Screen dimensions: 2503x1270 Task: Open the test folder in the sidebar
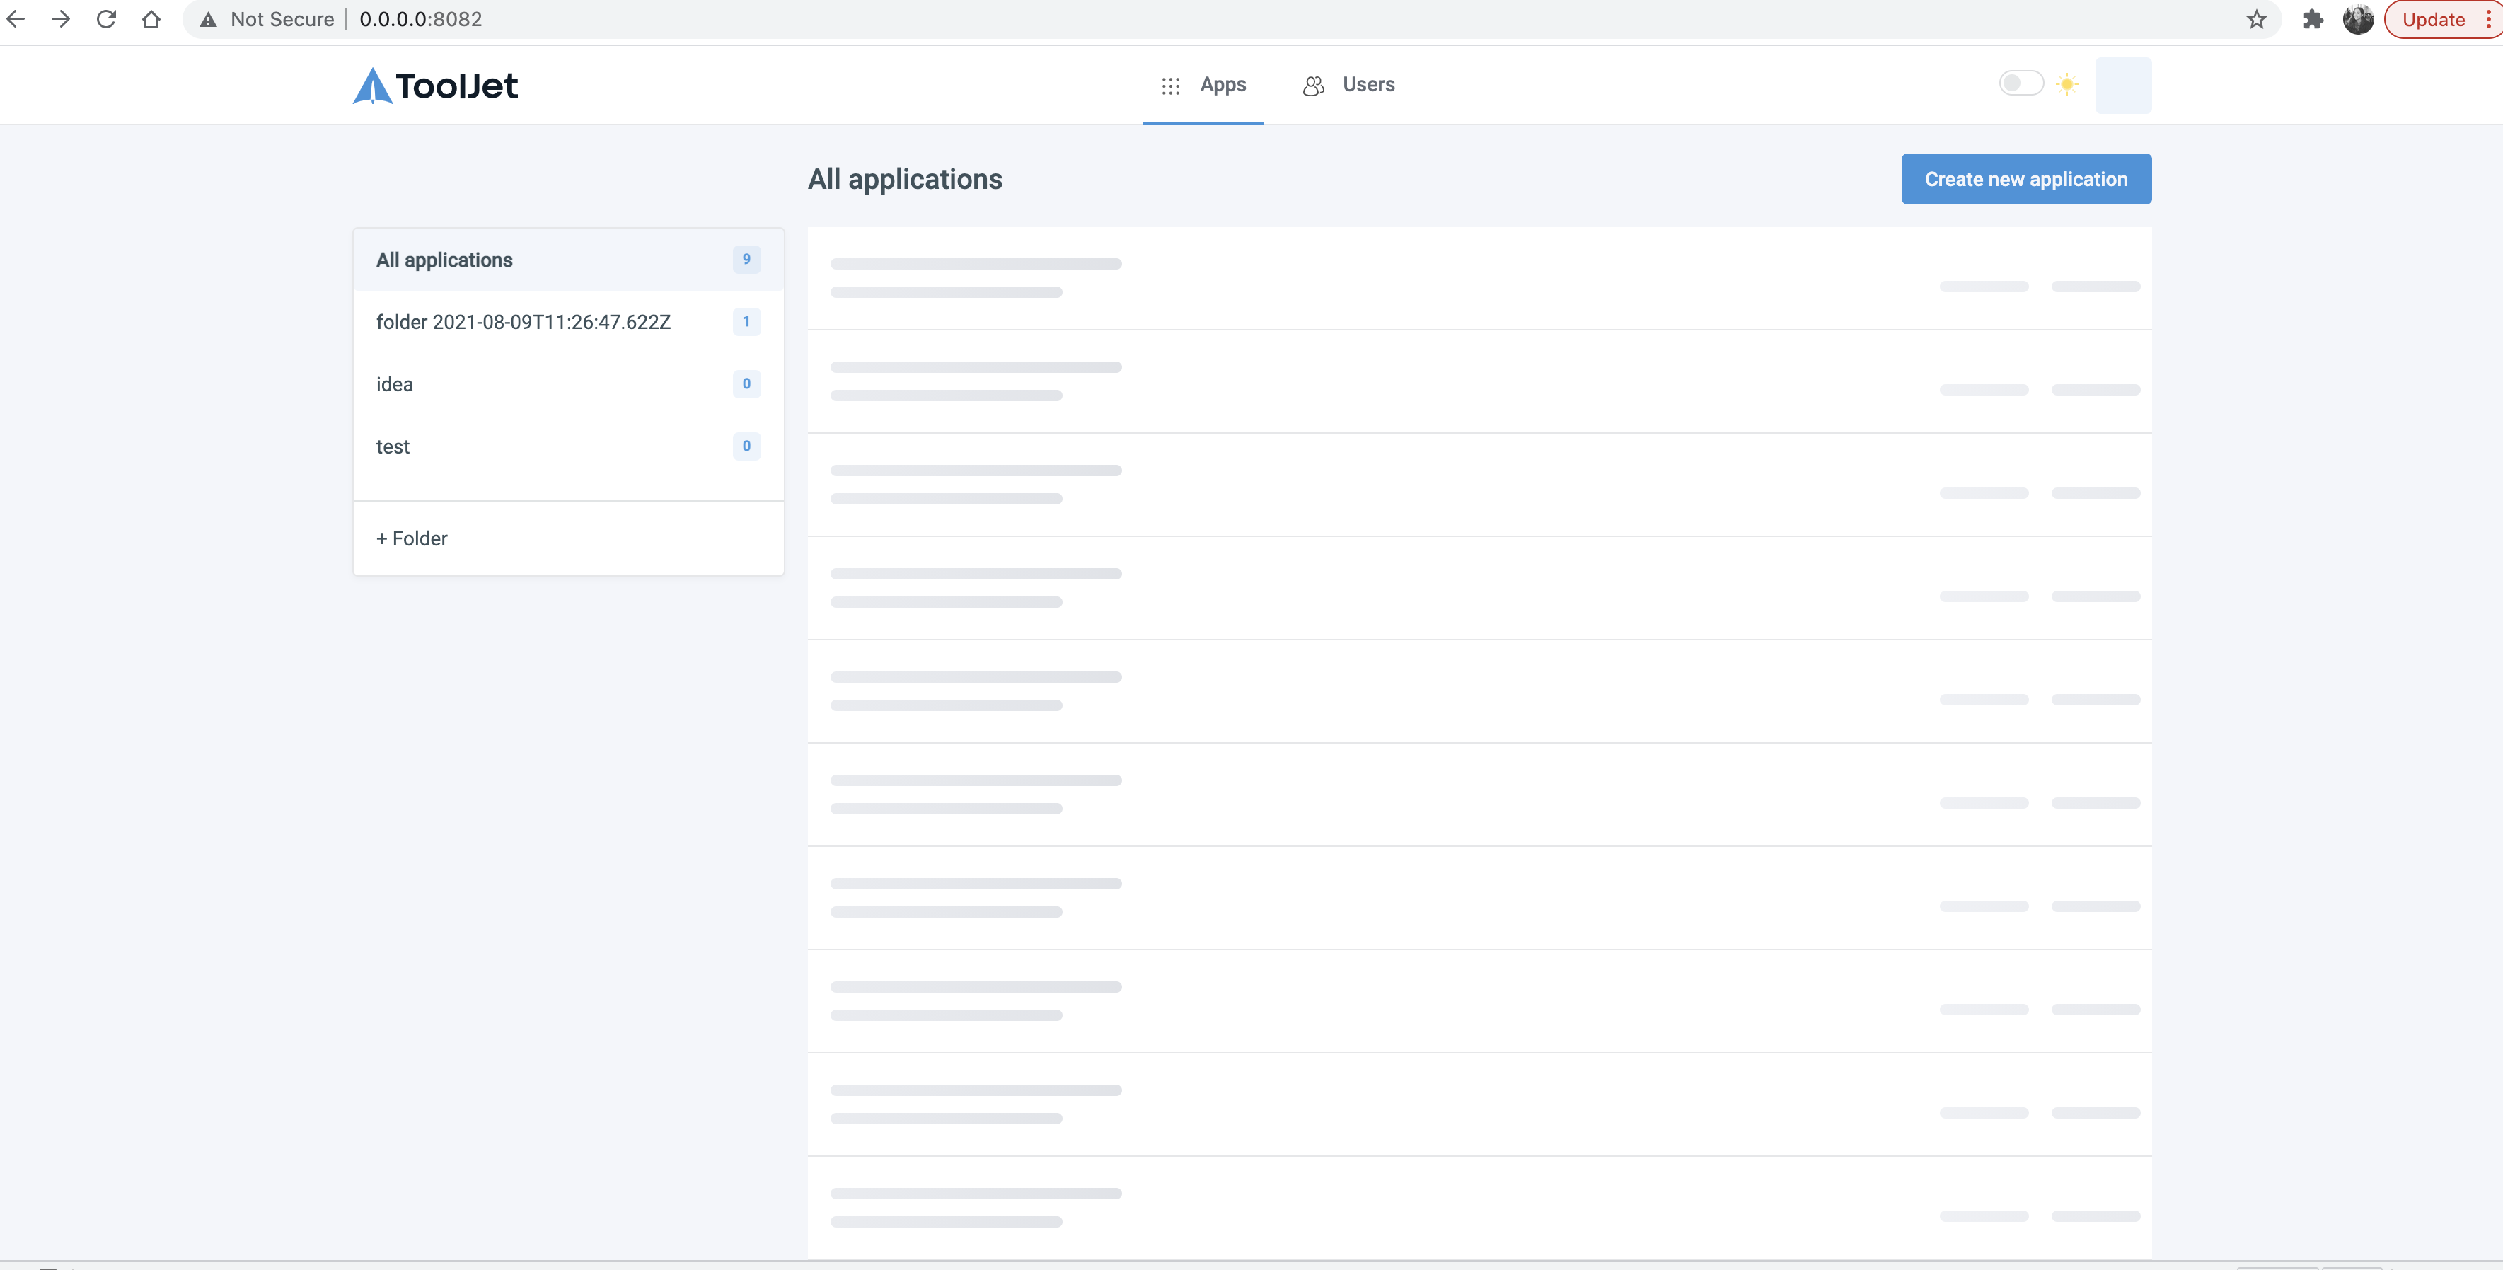[393, 446]
